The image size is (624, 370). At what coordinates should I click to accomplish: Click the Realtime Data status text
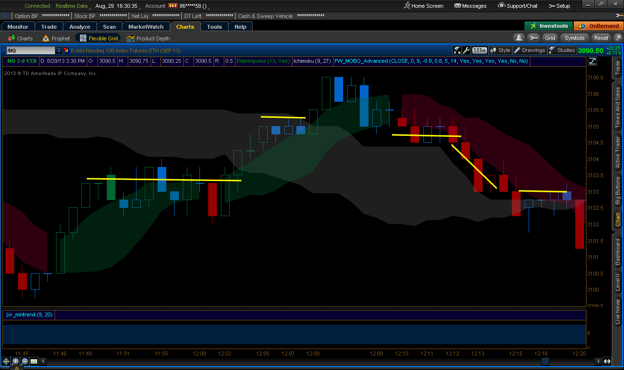pos(72,6)
